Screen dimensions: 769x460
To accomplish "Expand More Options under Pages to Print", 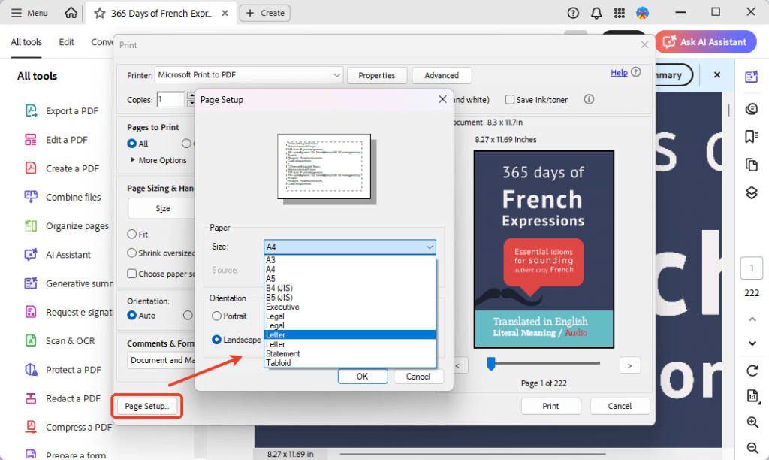I will click(x=160, y=160).
